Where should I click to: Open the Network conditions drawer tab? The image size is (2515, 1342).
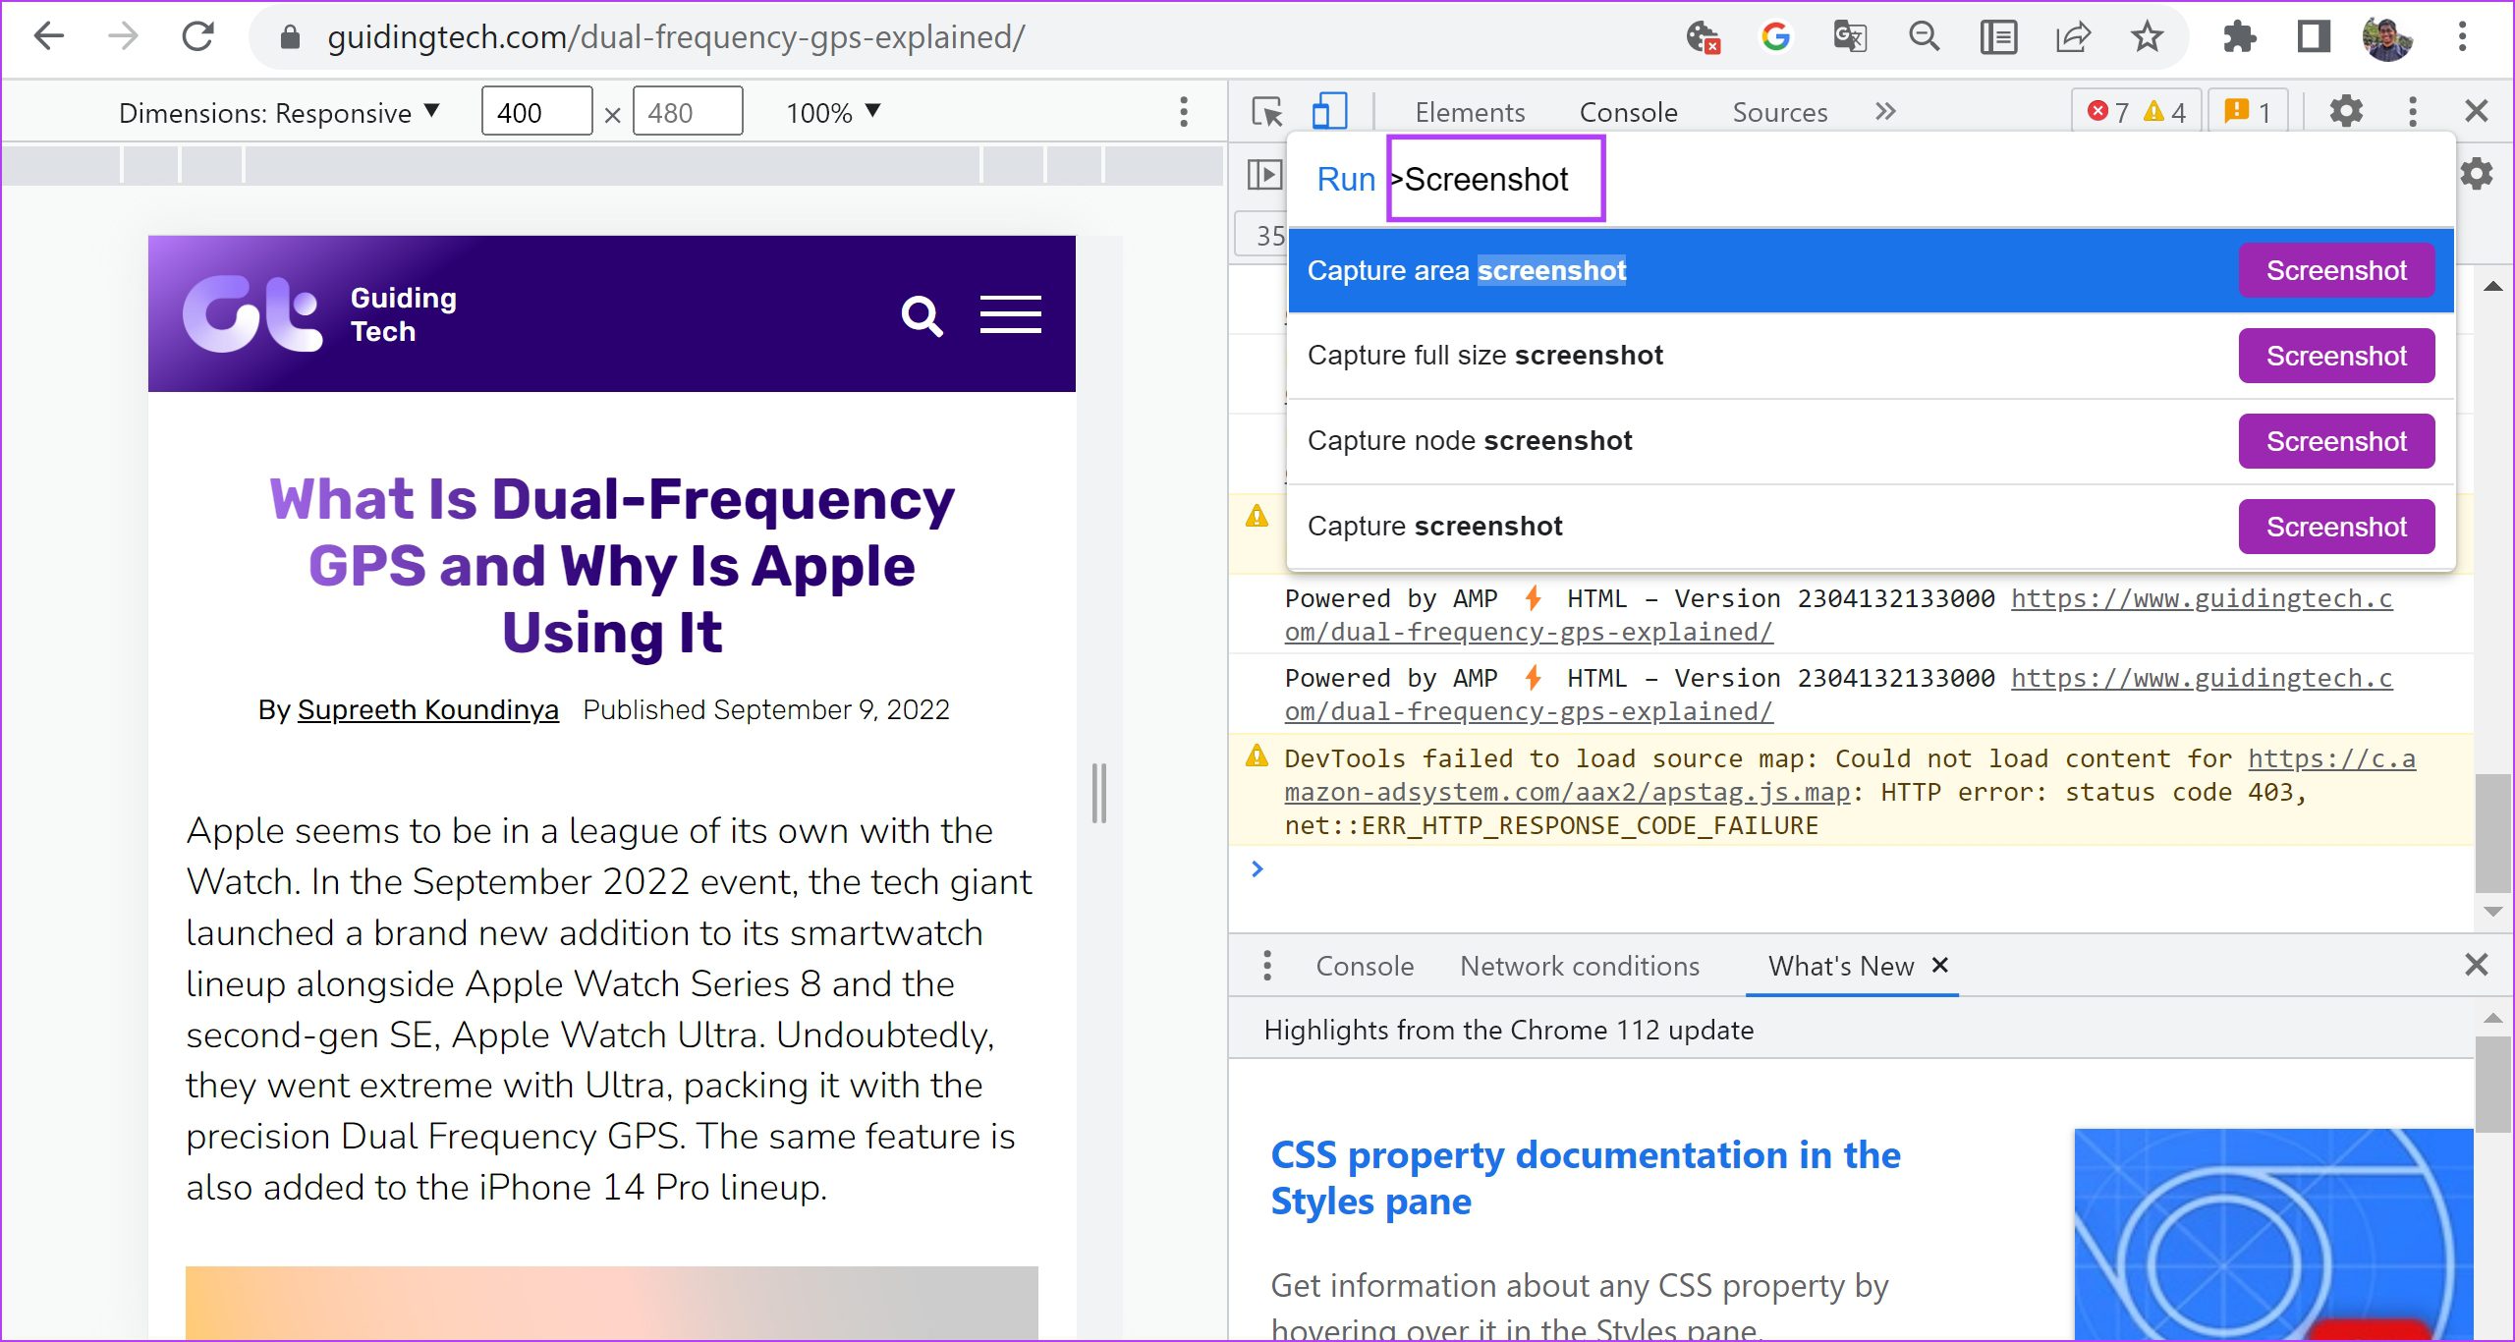1580,966
